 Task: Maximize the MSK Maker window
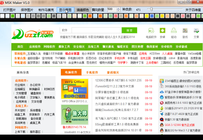point(188,2)
